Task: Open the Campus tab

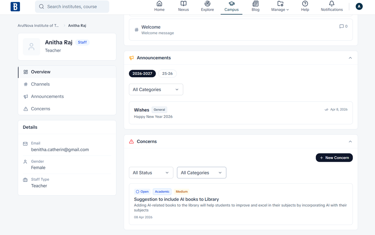Action: pyautogui.click(x=231, y=6)
